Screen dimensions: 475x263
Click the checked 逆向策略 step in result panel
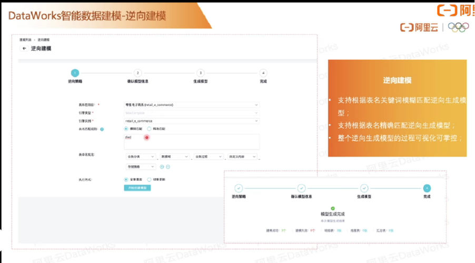239,188
